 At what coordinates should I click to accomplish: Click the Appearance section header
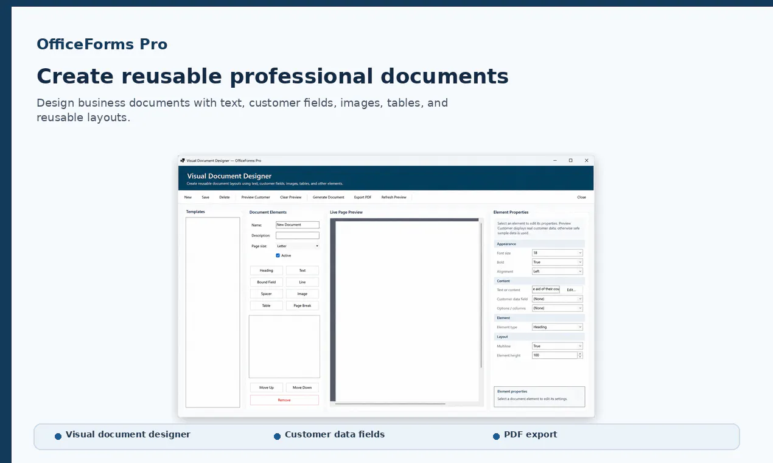click(540, 244)
